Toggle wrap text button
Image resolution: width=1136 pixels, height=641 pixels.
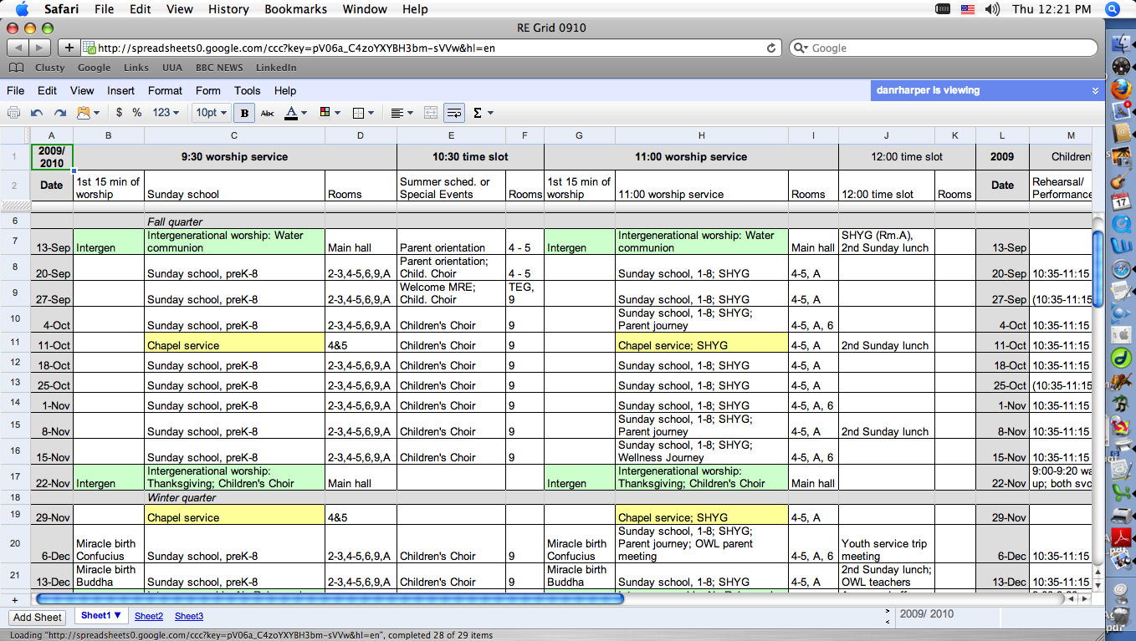pyautogui.click(x=454, y=113)
